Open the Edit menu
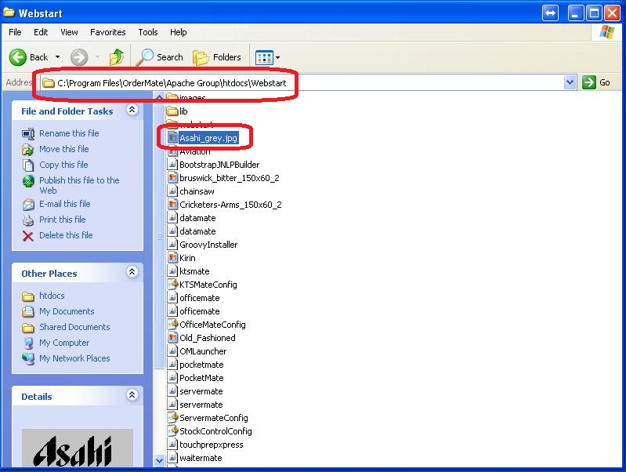626x472 pixels. [x=41, y=32]
